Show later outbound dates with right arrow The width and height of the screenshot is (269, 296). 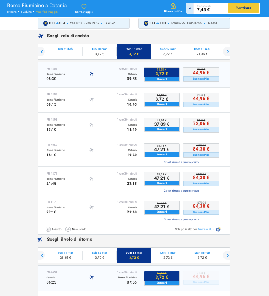[x=228, y=52]
